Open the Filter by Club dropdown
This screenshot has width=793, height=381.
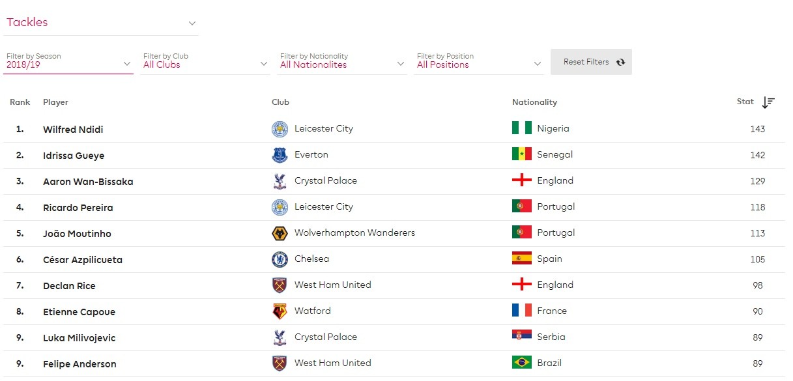[205, 64]
